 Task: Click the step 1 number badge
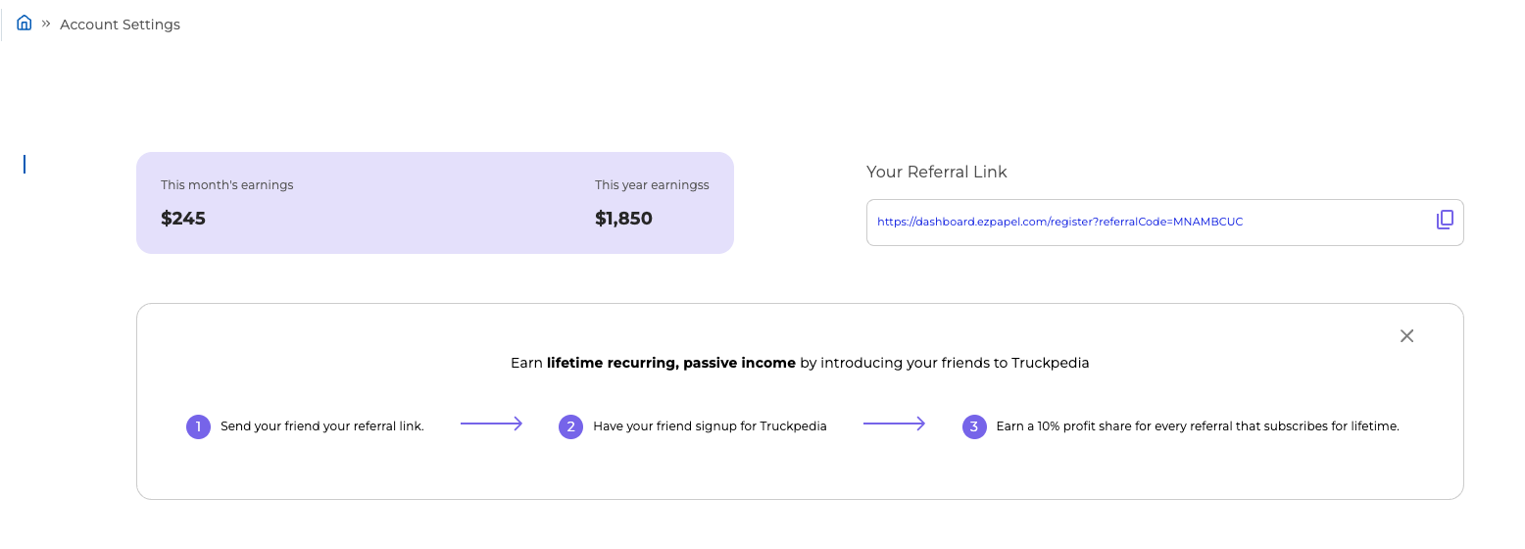click(x=199, y=426)
